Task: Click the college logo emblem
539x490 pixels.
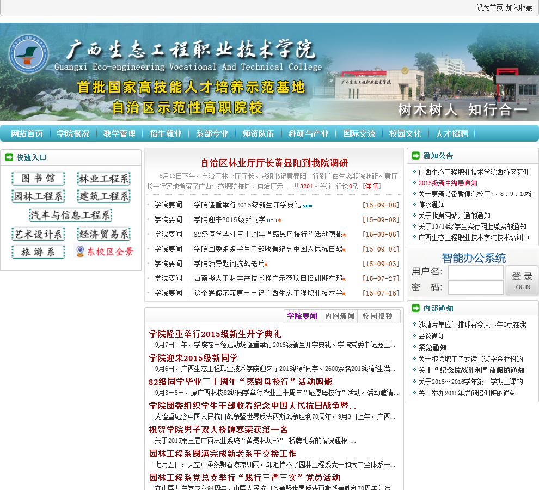Action: click(28, 54)
